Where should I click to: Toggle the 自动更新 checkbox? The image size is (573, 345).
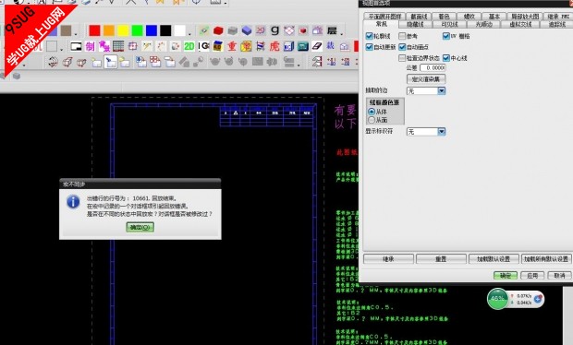369,47
